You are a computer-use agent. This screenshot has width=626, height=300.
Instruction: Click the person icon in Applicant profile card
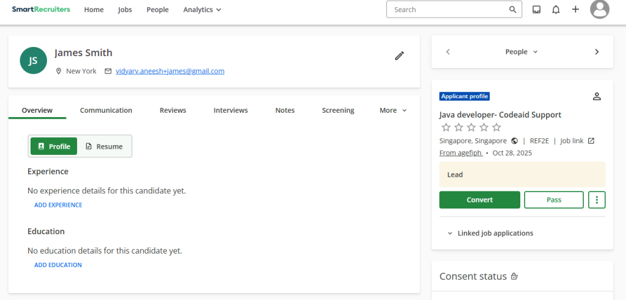coord(597,96)
